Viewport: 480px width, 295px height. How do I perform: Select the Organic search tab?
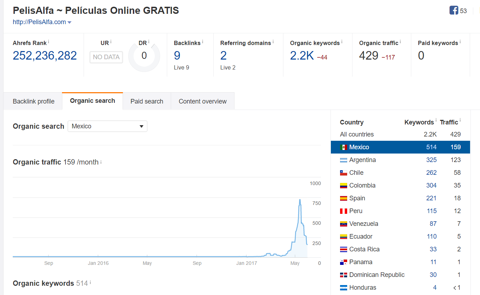tap(92, 101)
